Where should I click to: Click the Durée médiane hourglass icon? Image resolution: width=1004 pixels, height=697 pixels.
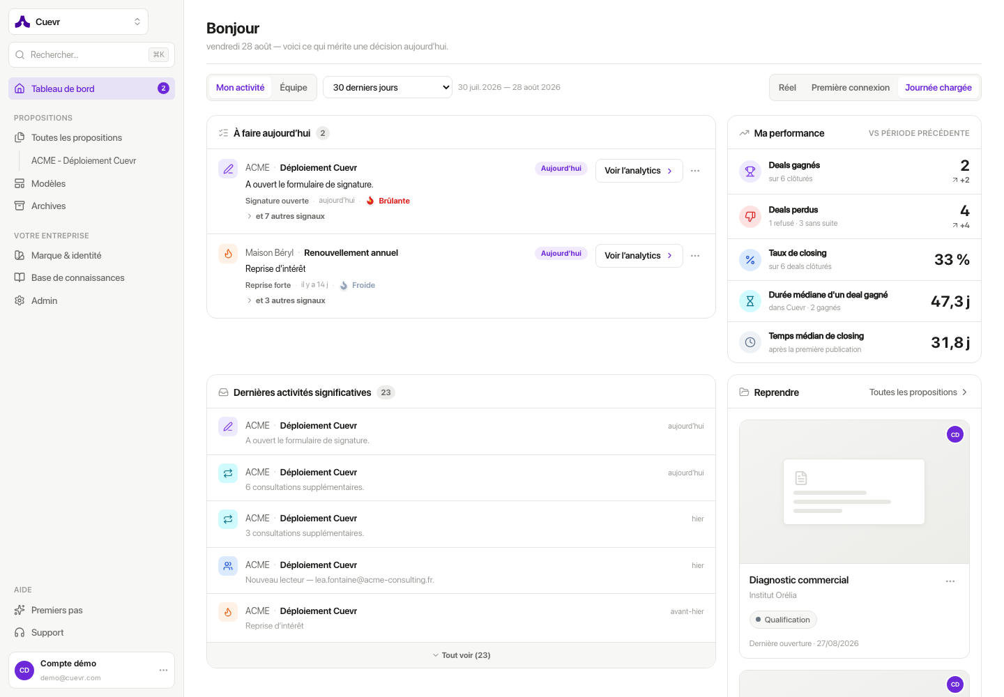tap(750, 301)
